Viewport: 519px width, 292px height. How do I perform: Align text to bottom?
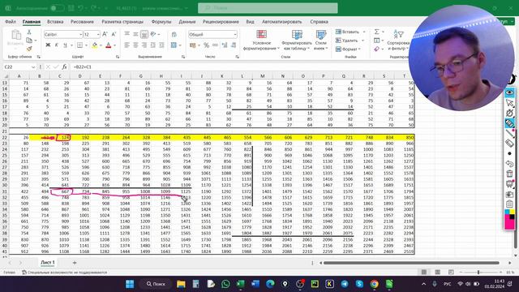point(144,34)
